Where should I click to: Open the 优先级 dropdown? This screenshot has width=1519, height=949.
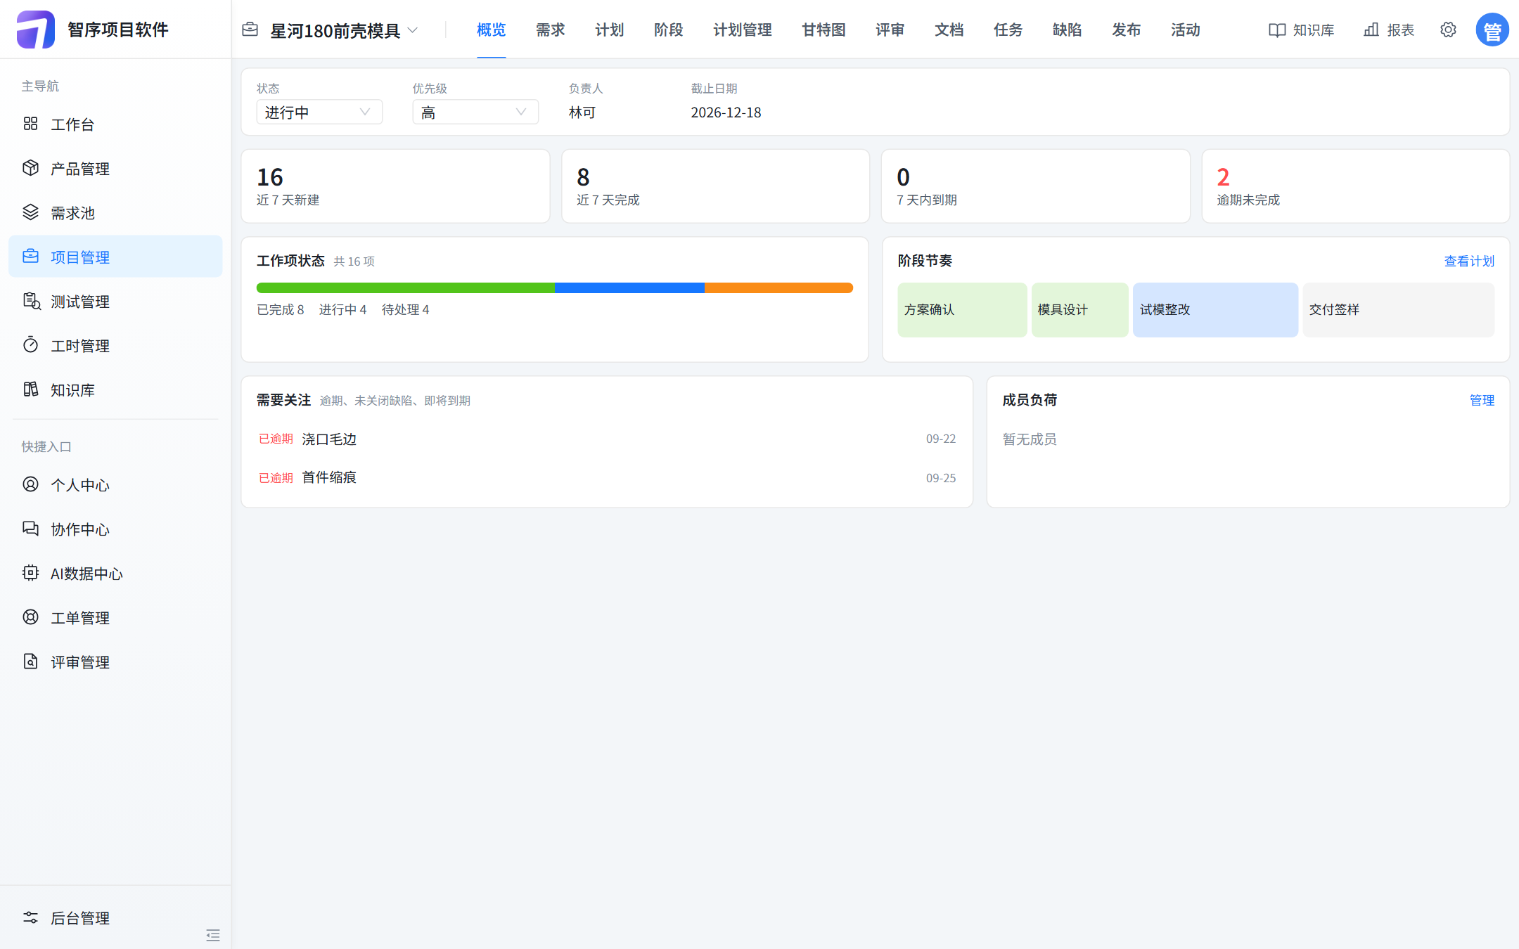[x=475, y=112]
